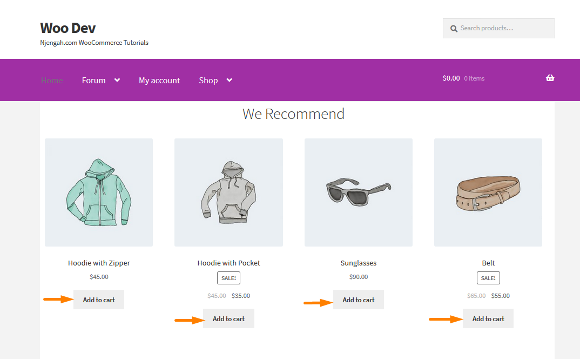Click the Hoodie with Pocket title
This screenshot has width=580, height=359.
[228, 263]
